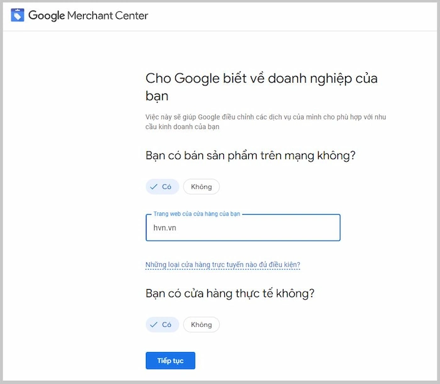
Task: Click the 'Bạn có bán sản phẩm trên mạng không?' question
Action: coord(255,155)
